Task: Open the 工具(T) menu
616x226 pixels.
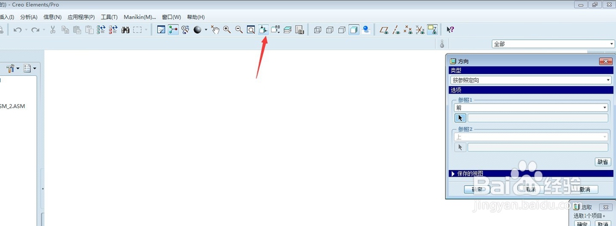Action: coord(109,17)
